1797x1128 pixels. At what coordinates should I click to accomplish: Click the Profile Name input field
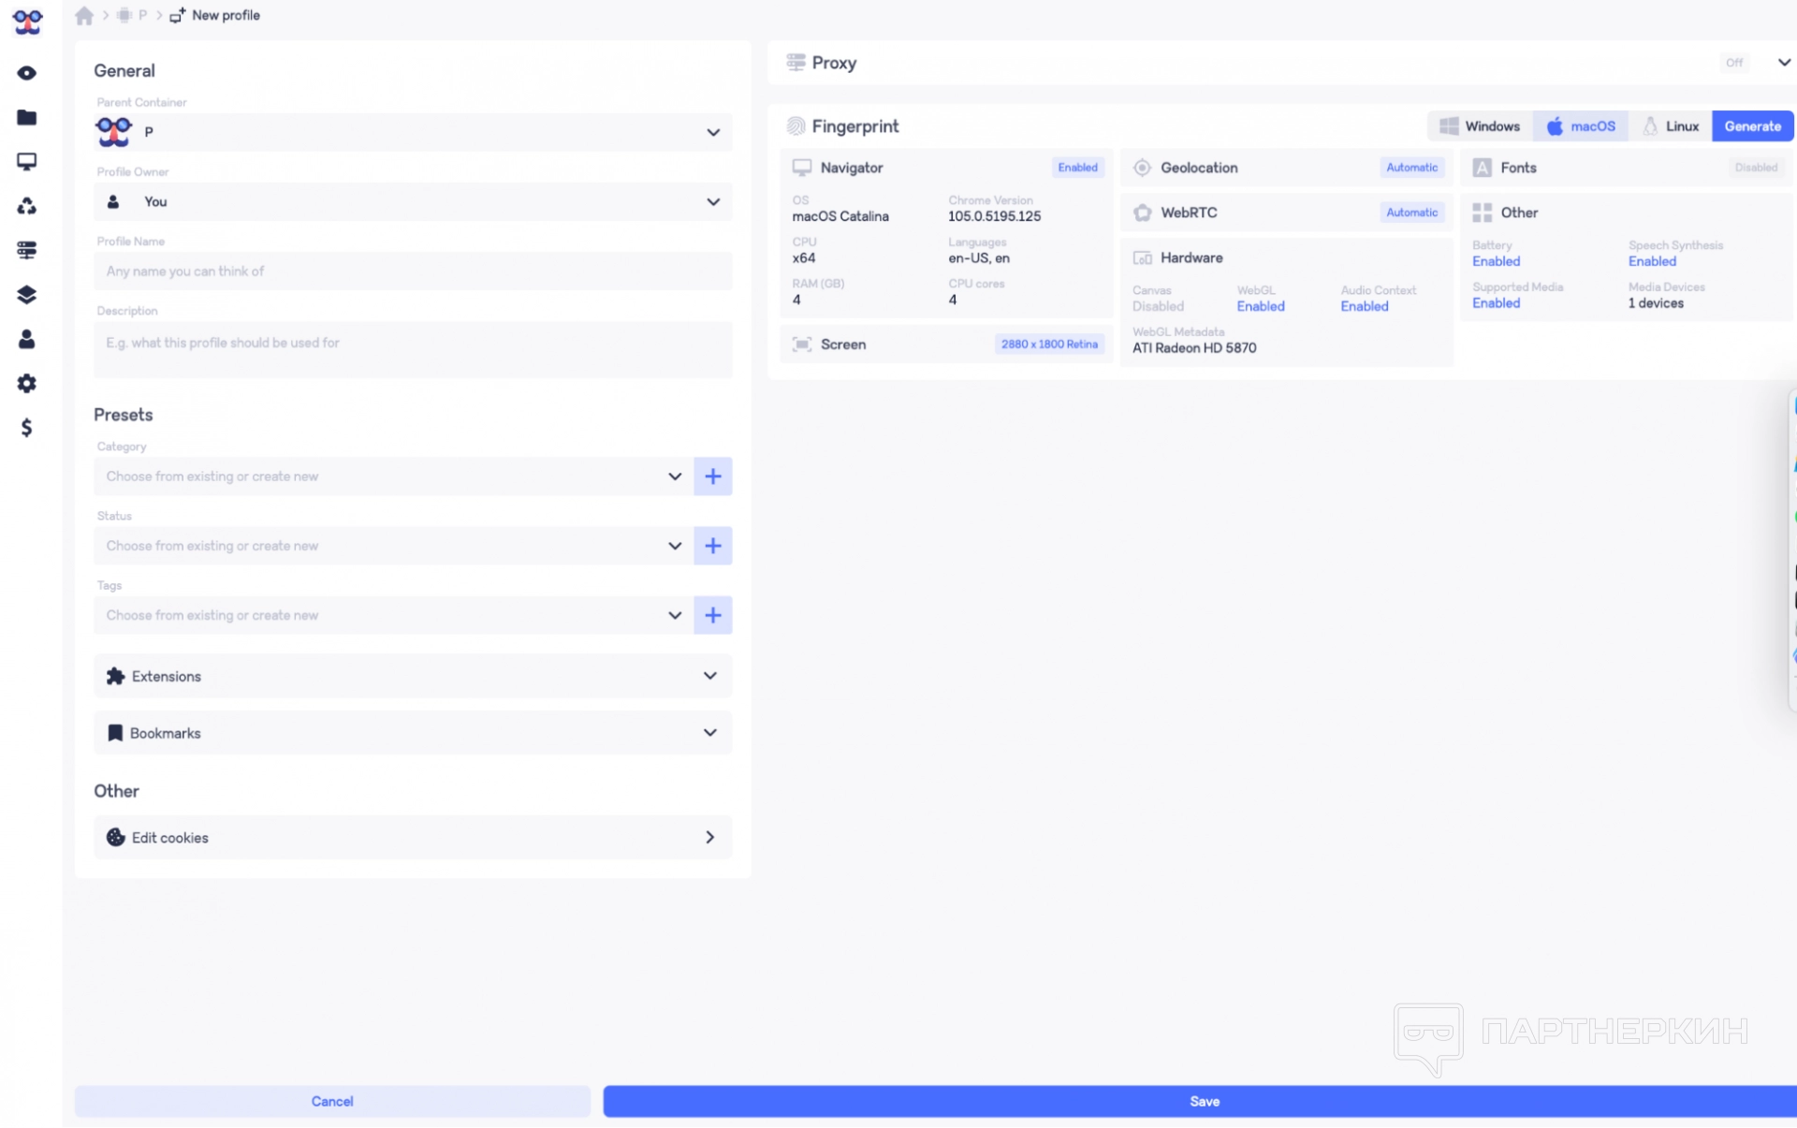[413, 271]
